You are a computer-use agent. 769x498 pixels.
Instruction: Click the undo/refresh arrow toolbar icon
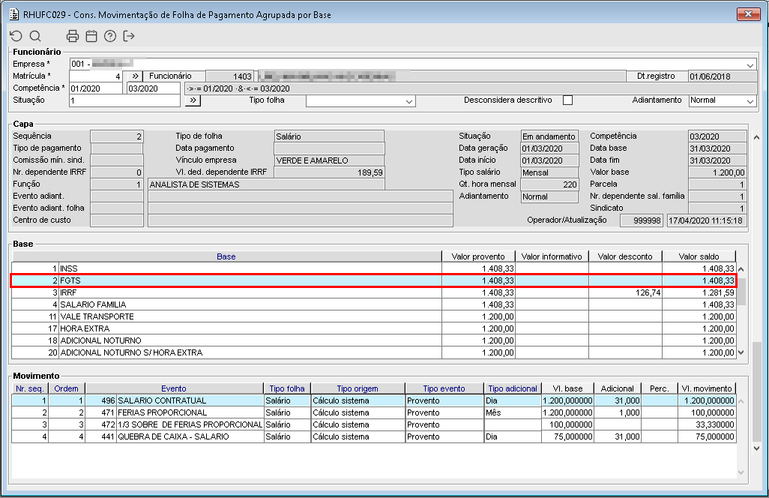[16, 36]
